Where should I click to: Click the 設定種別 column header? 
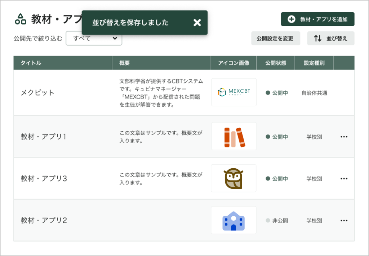(314, 63)
